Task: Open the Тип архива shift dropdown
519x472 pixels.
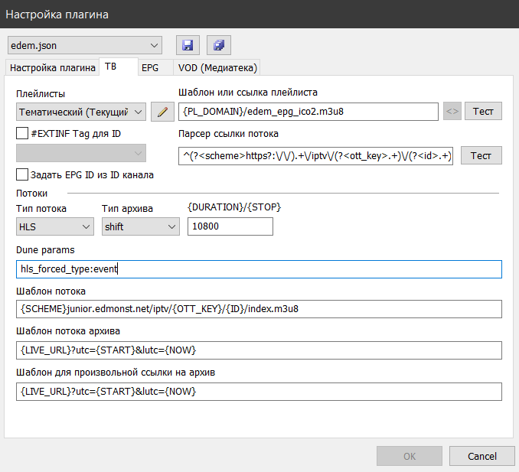Action: point(141,226)
